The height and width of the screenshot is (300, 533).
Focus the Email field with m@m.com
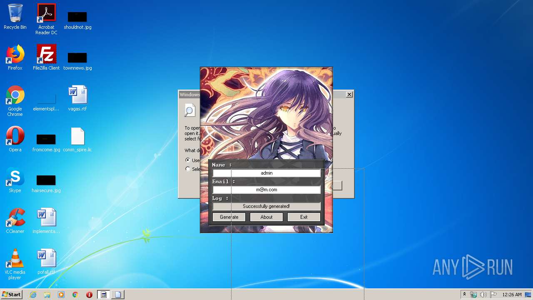(266, 190)
